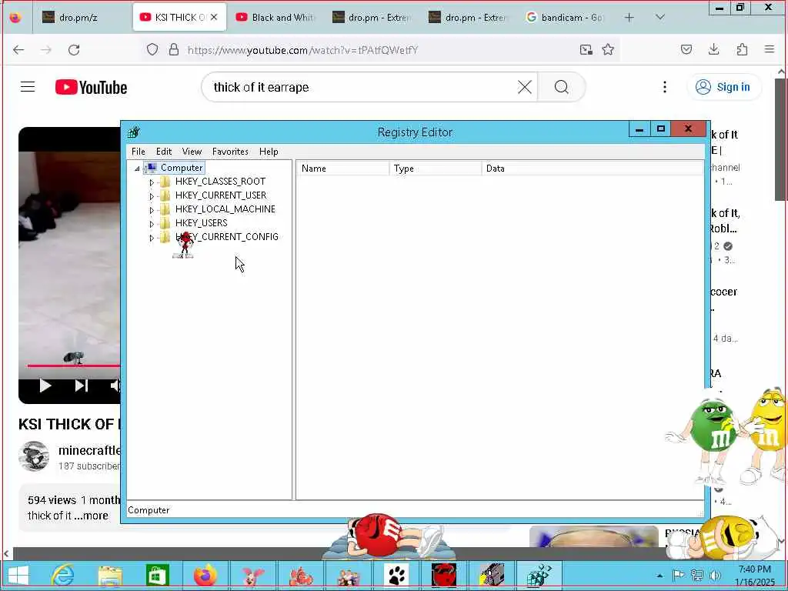Click the Type column header
This screenshot has height=591, width=788.
[436, 169]
